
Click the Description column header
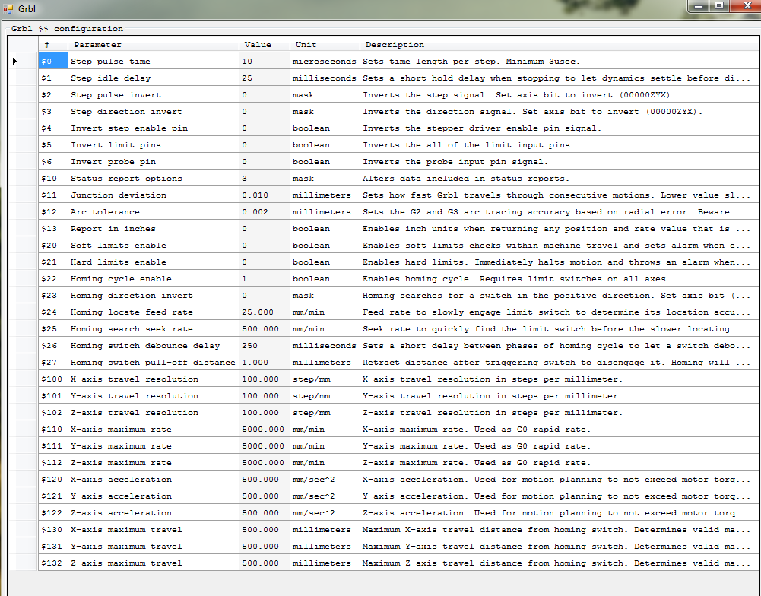[559, 45]
